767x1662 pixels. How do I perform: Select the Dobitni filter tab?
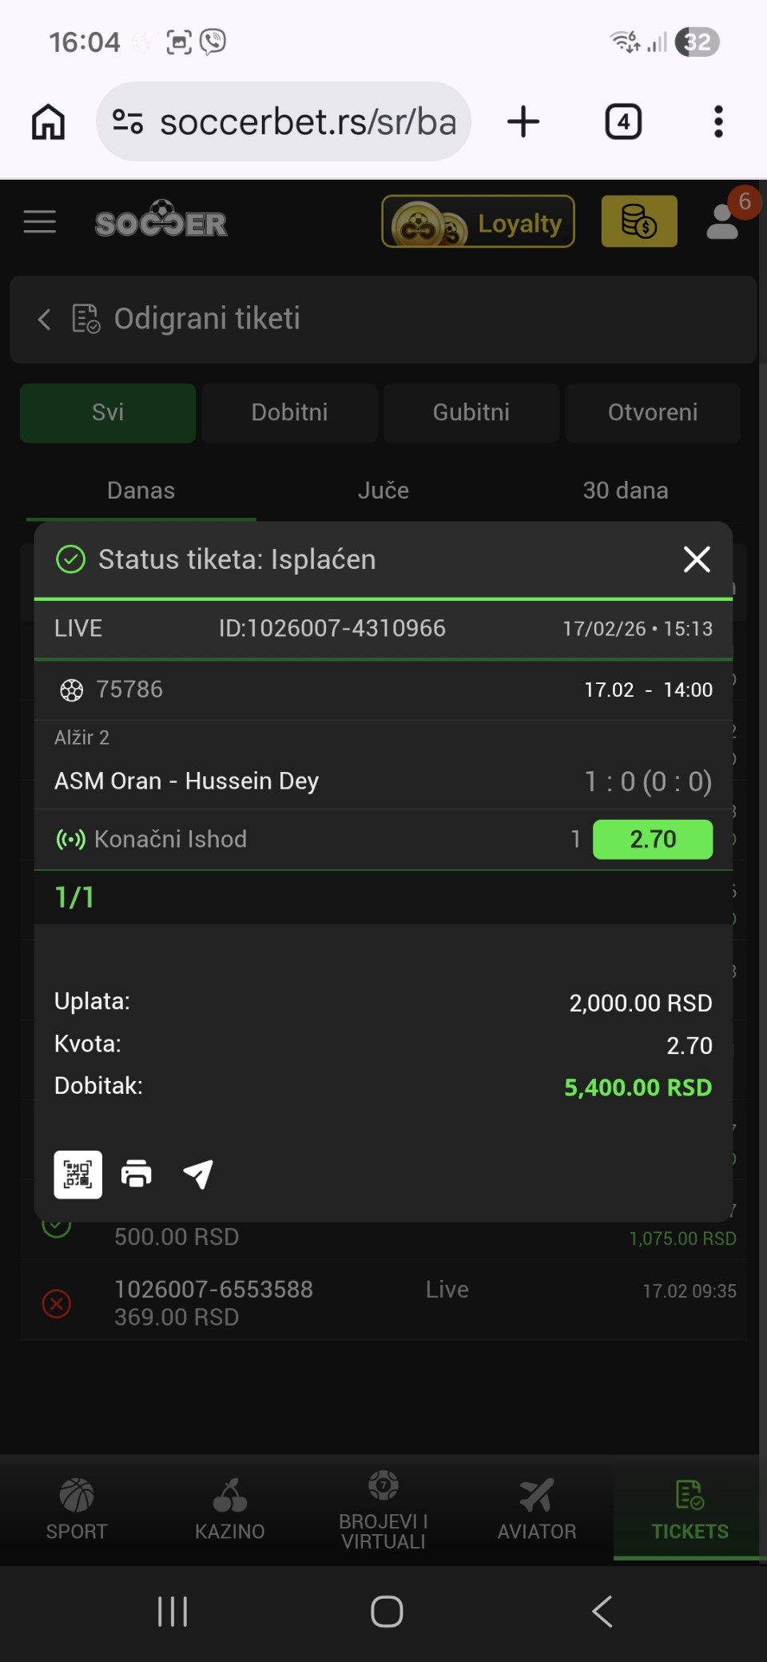[x=289, y=412]
